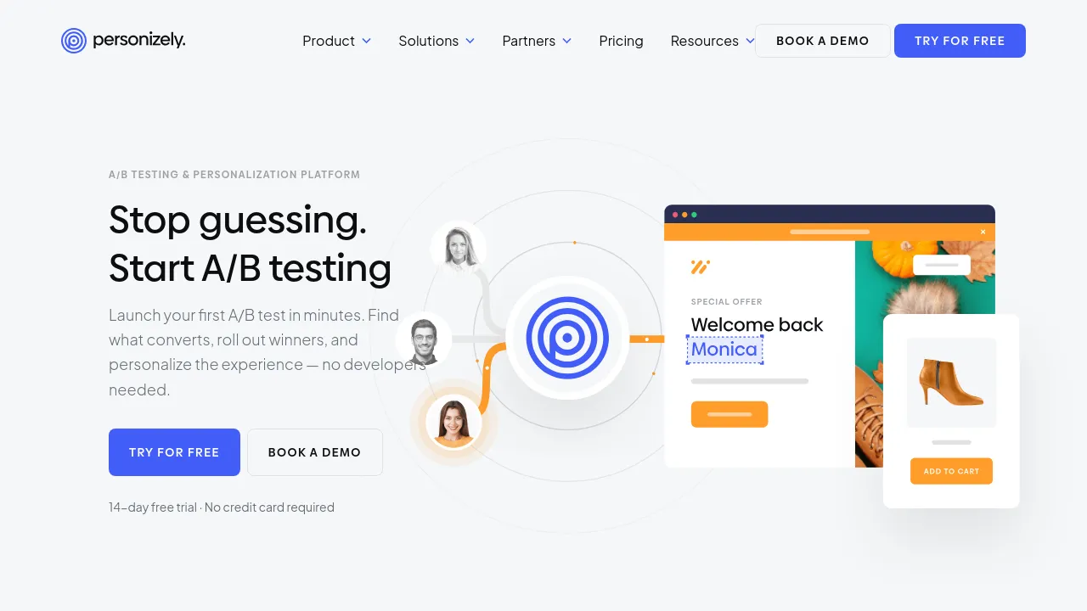Click the tan ankle boot product image
This screenshot has height=611, width=1087.
[x=951, y=383]
